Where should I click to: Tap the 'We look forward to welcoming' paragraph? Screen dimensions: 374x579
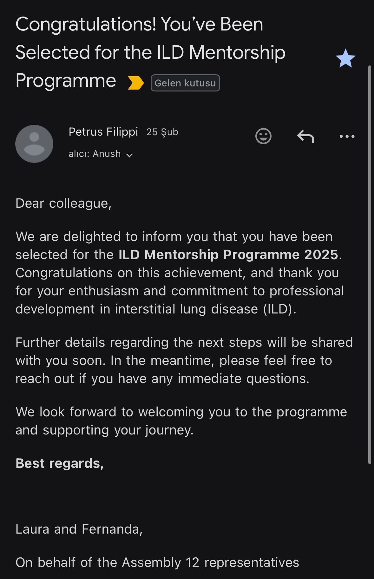click(x=181, y=421)
